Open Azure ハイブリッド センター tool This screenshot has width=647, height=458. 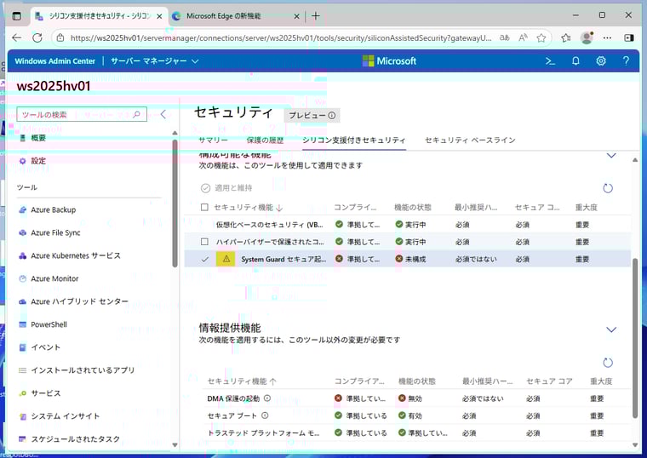79,301
